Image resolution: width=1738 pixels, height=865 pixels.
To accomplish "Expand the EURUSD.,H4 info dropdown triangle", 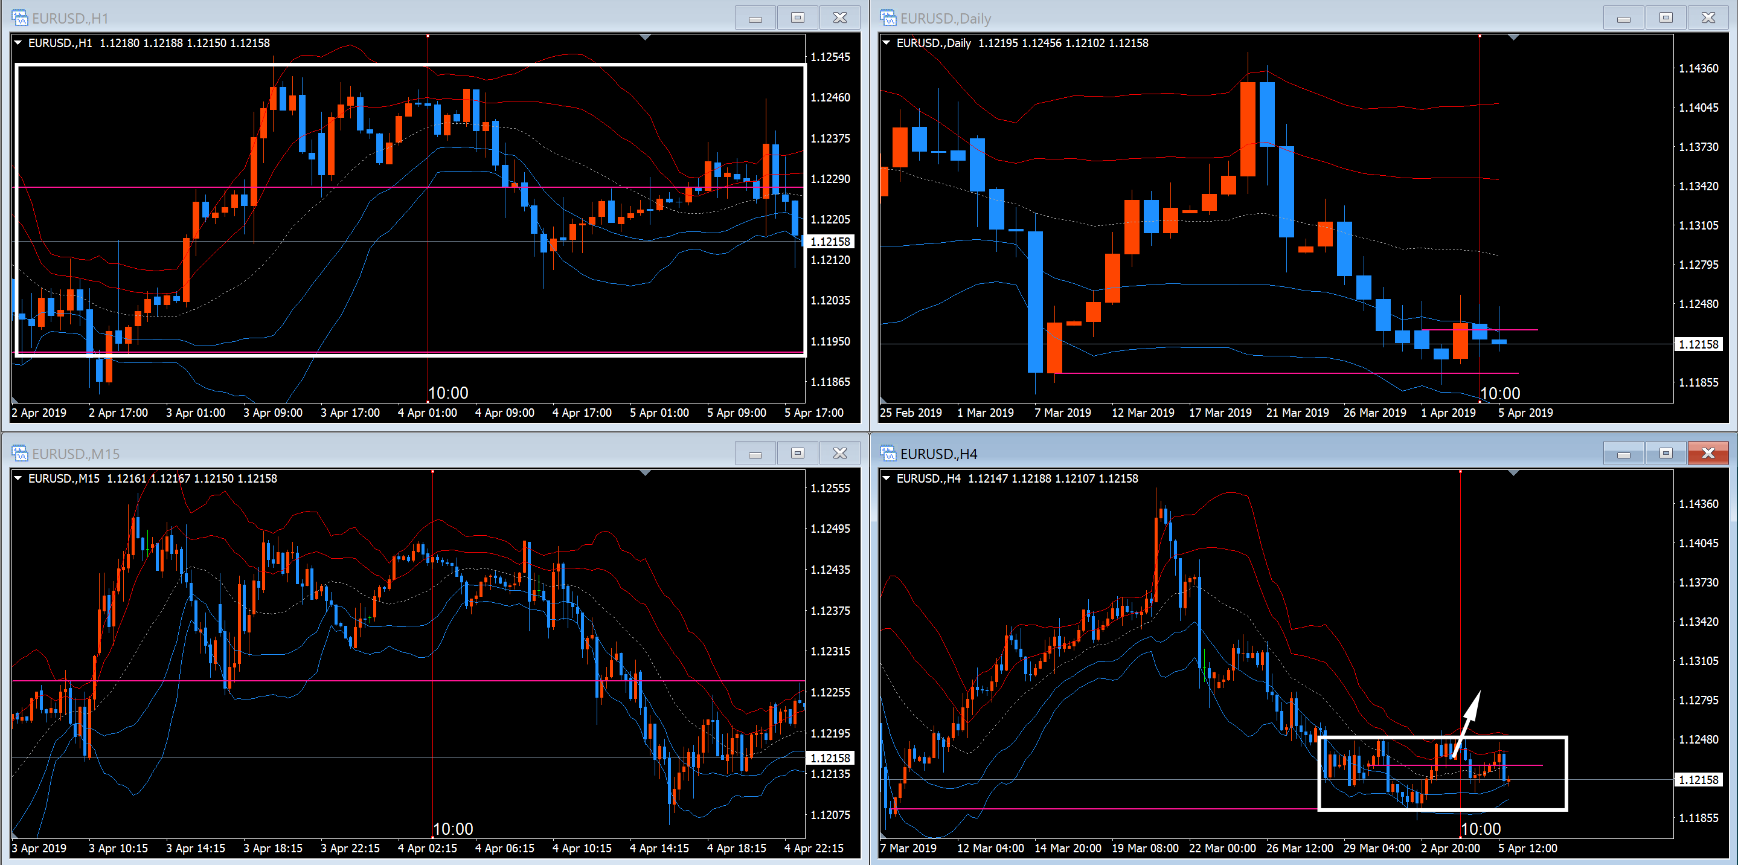I will (x=887, y=478).
